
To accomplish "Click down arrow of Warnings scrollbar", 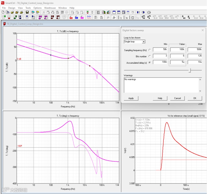I will point(200,91).
